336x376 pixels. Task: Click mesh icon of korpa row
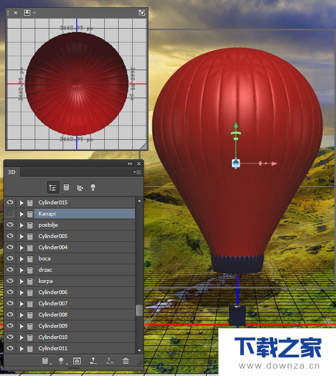(x=30, y=281)
